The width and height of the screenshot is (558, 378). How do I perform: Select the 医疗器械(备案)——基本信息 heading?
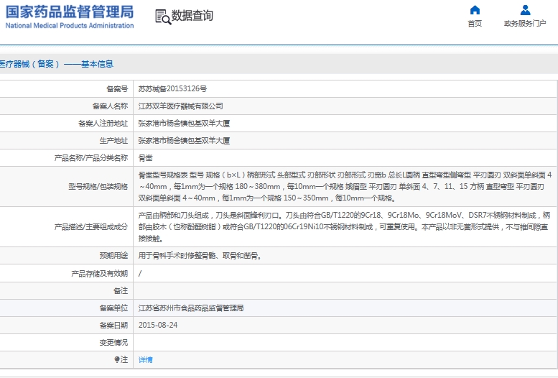click(x=56, y=64)
